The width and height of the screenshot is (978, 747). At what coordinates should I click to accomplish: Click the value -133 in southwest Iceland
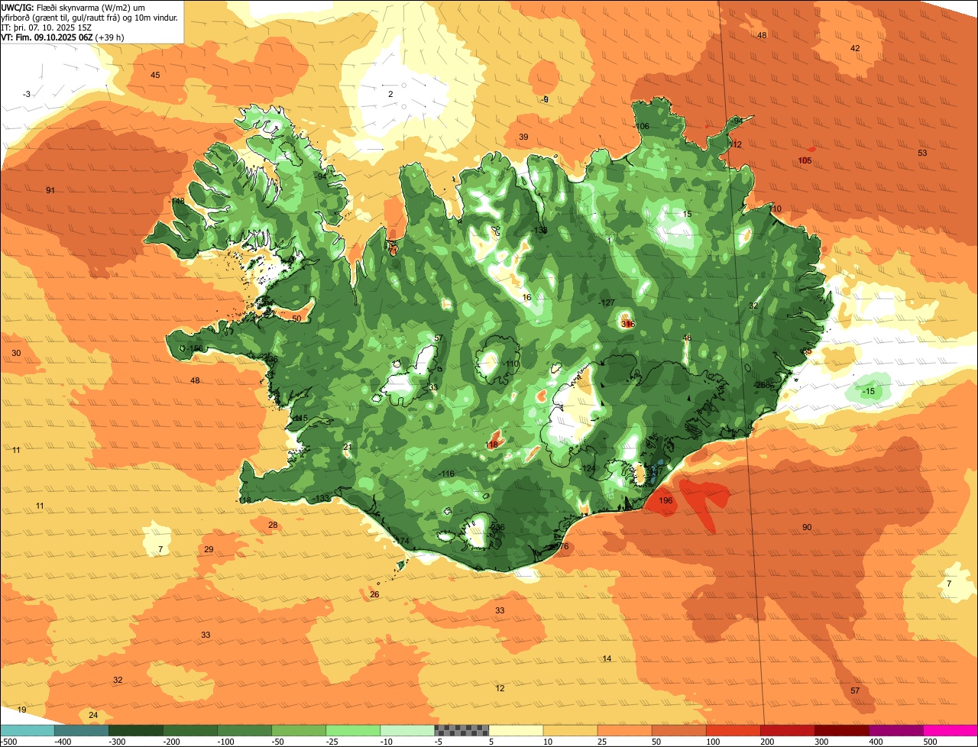[x=321, y=498]
